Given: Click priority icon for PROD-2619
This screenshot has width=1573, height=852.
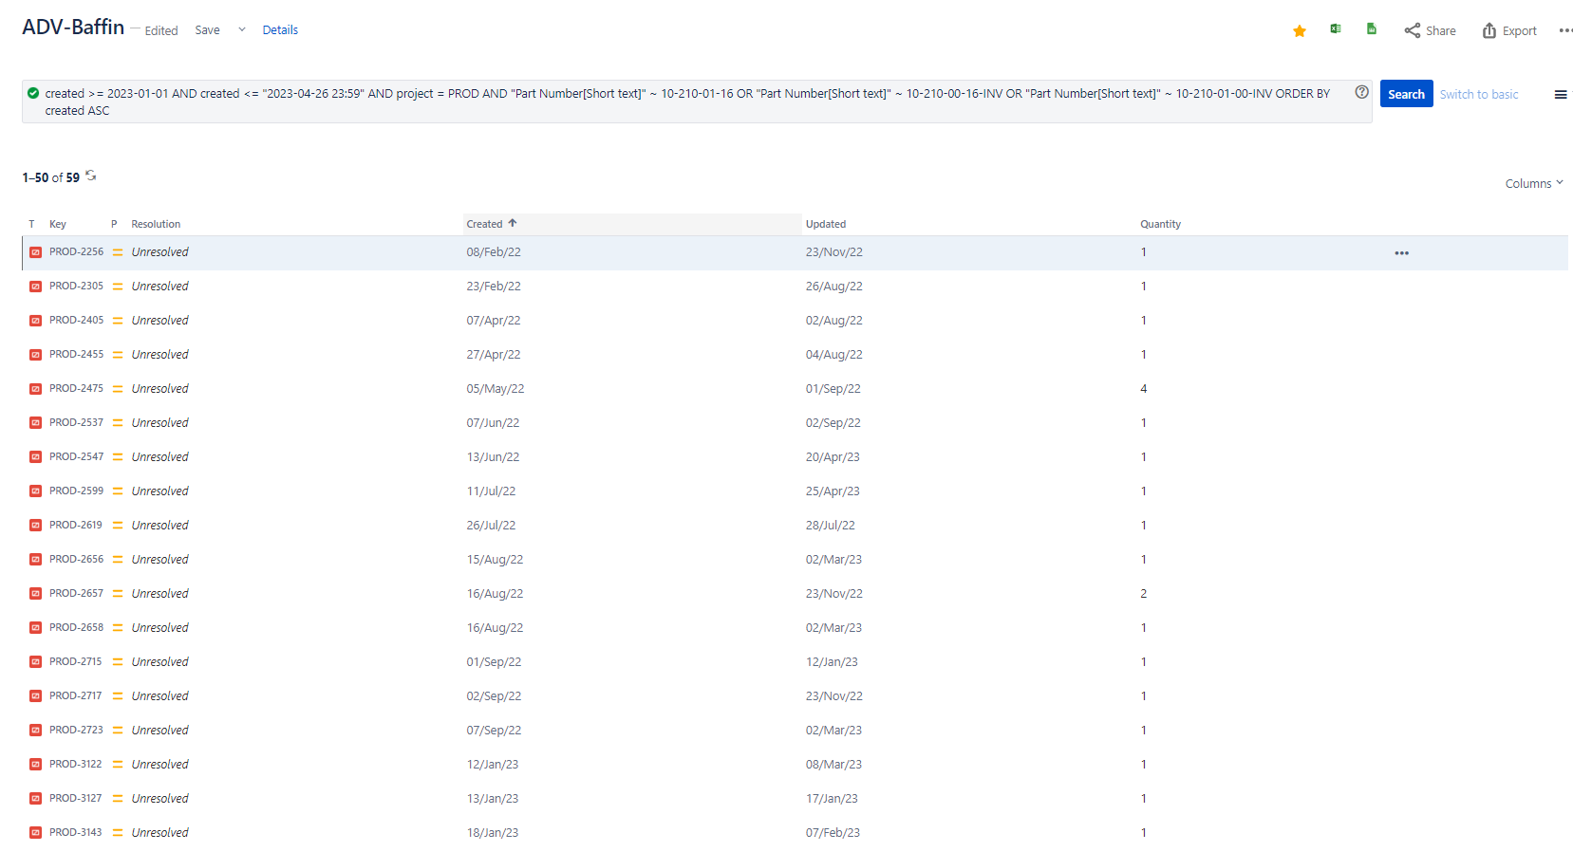Looking at the screenshot, I should pos(118,526).
